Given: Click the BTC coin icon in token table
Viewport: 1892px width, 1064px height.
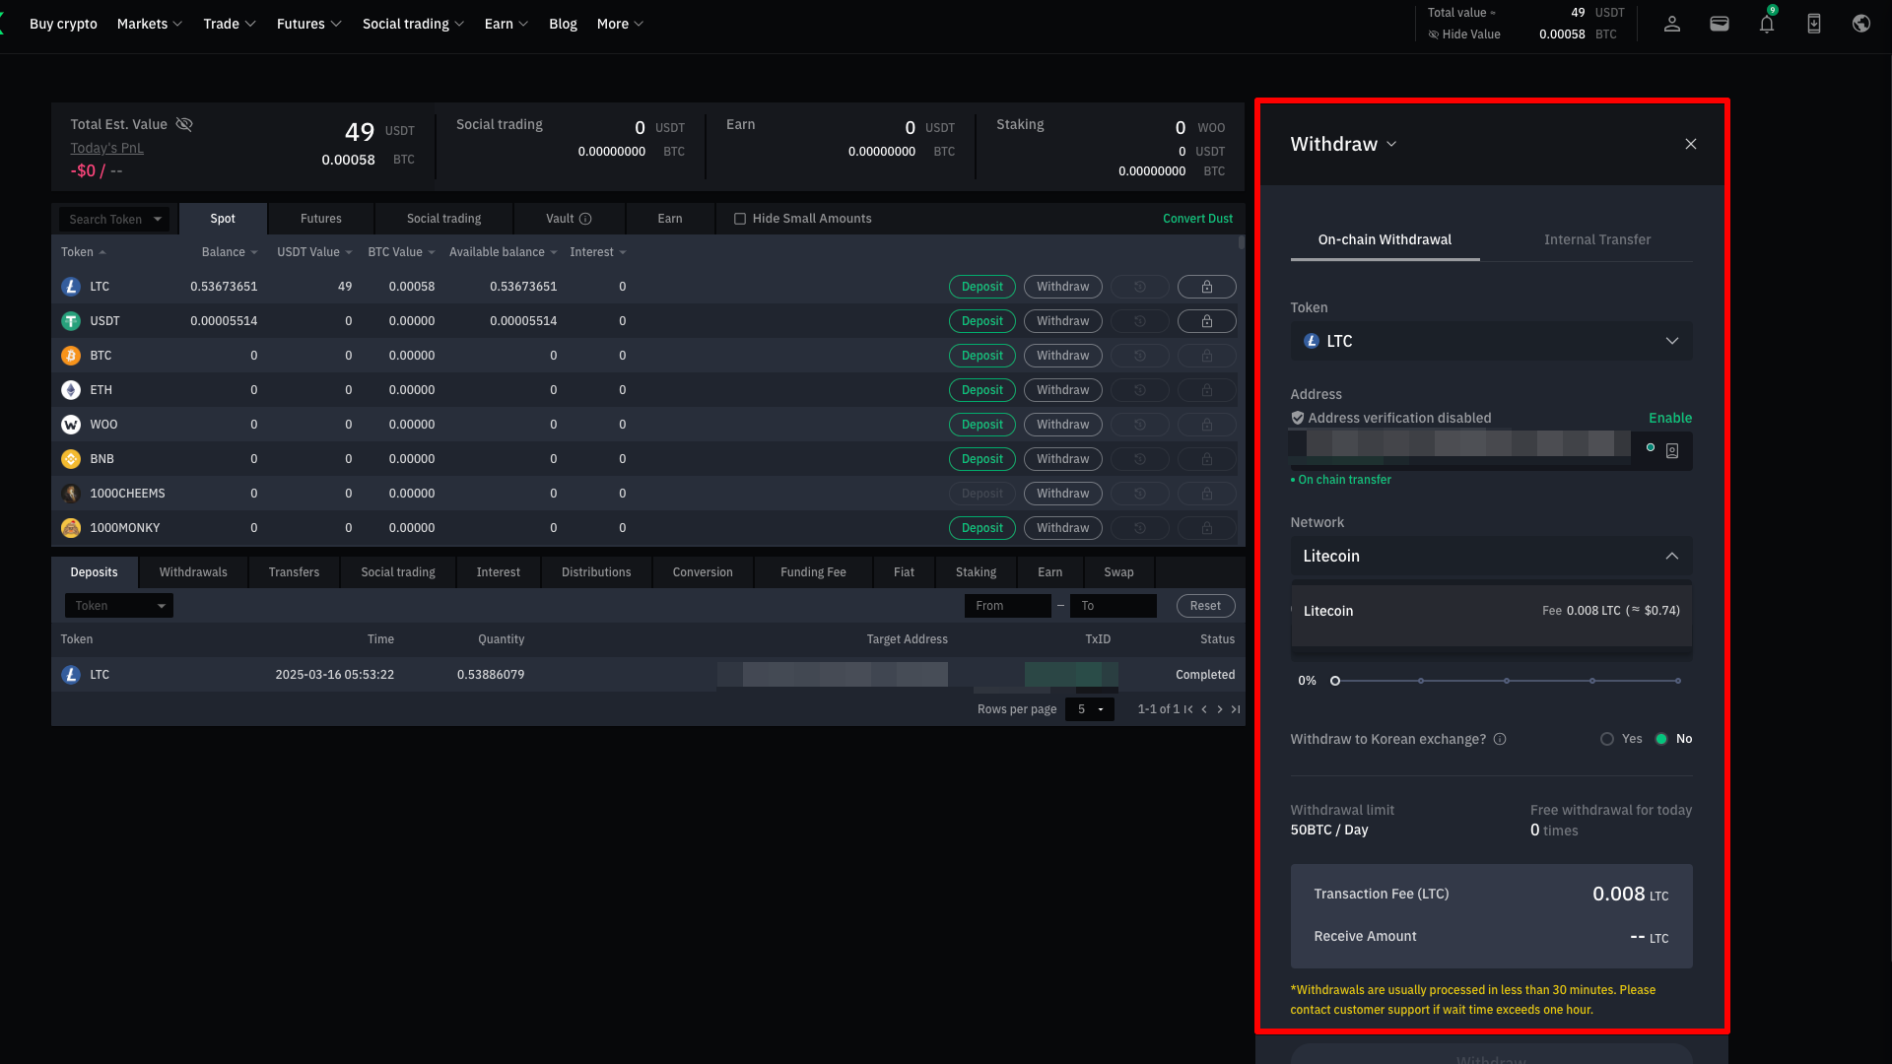Looking at the screenshot, I should click(71, 356).
